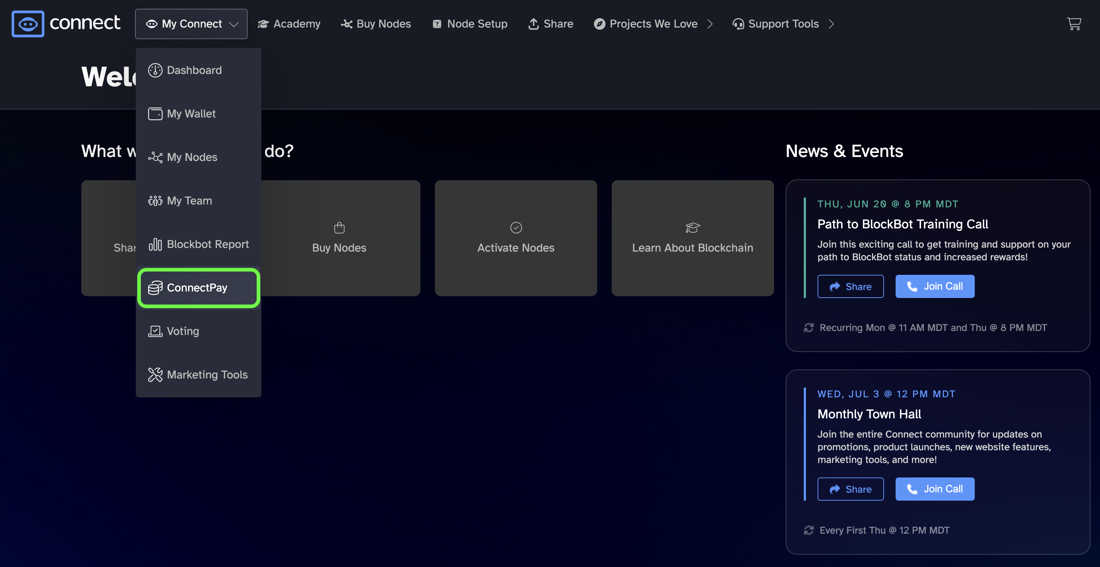Click the shopping bag icon on Buy Nodes card
The width and height of the screenshot is (1100, 567).
pos(339,228)
